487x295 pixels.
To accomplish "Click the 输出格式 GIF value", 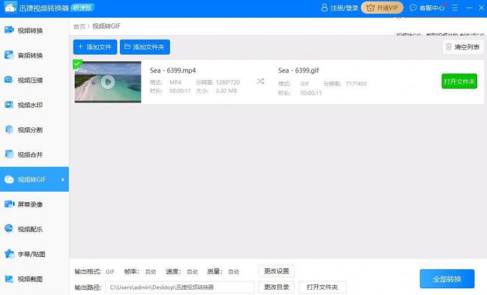I will (110, 272).
